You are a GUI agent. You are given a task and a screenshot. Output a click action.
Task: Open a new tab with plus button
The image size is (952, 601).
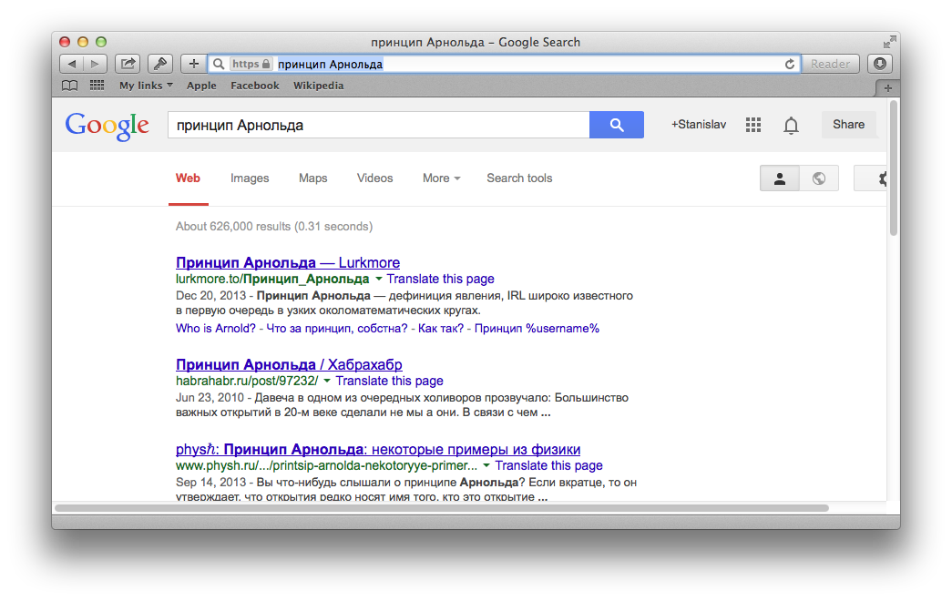pos(887,88)
